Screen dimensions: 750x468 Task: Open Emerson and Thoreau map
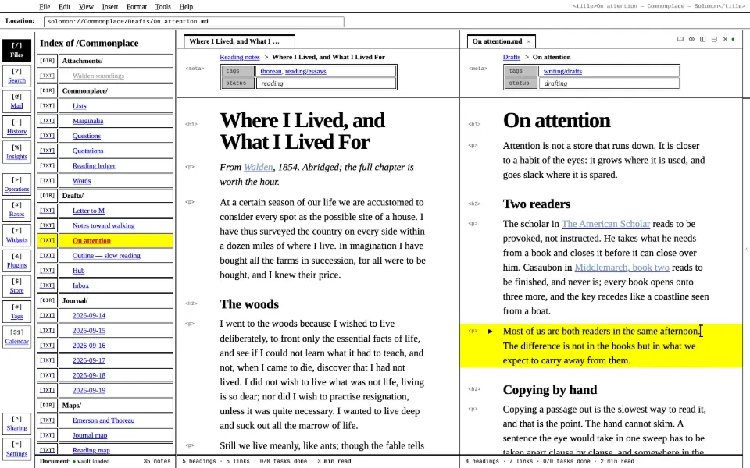click(x=103, y=420)
